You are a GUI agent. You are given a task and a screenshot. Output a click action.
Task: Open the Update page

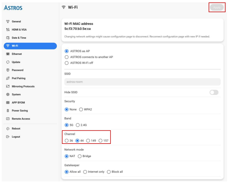30,62
